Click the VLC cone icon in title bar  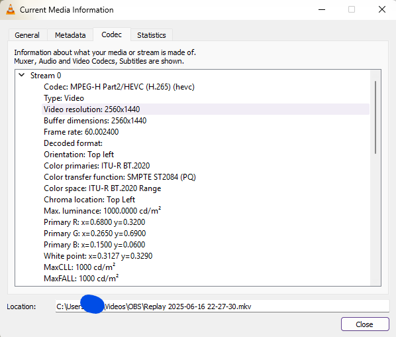click(x=11, y=9)
